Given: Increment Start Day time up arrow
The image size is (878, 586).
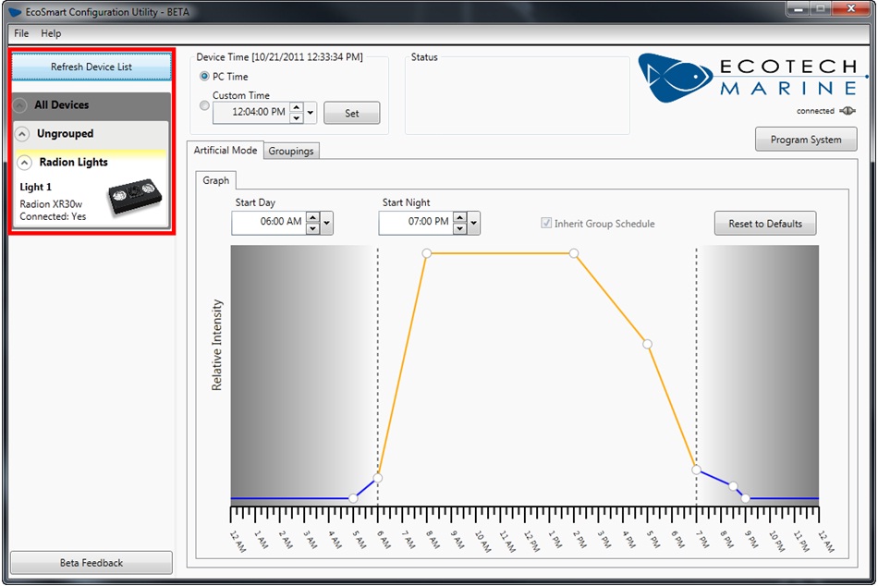Looking at the screenshot, I should point(313,217).
